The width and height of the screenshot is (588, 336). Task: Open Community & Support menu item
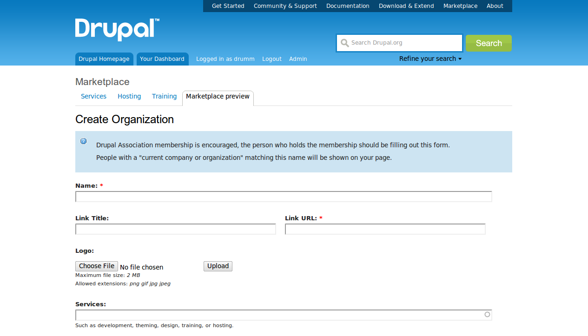coord(285,6)
